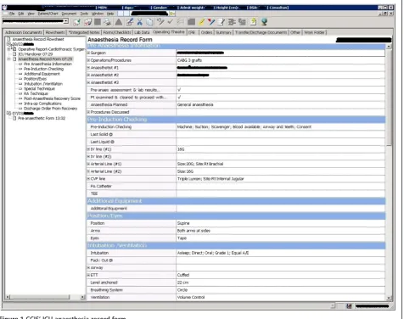
Task: Switch to the Summary tab
Action: 223,32
